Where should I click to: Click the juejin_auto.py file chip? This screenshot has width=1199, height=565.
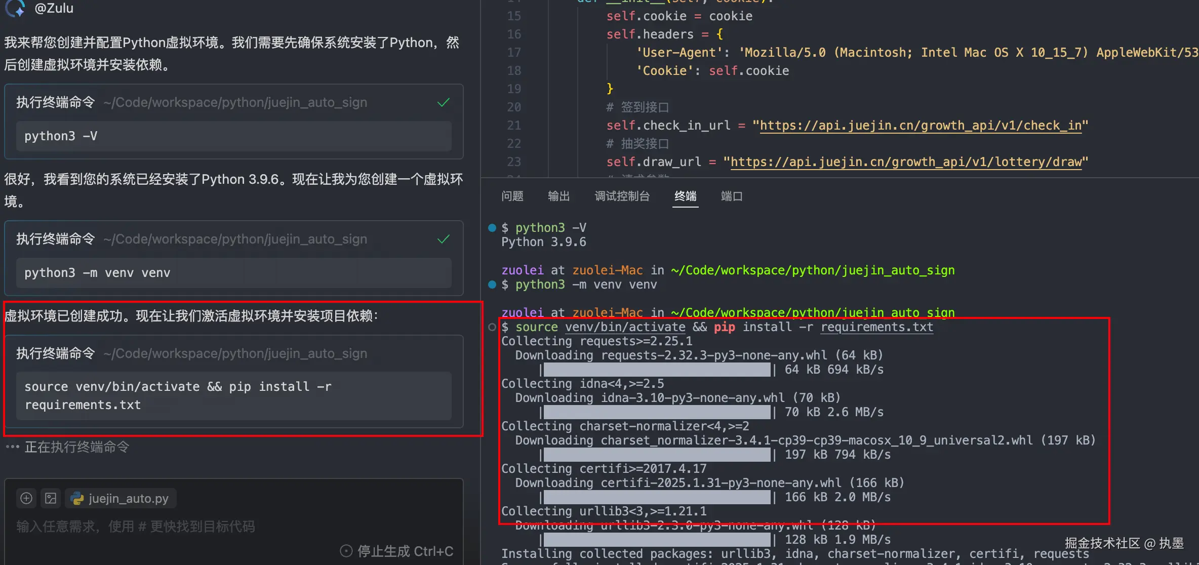pyautogui.click(x=121, y=498)
